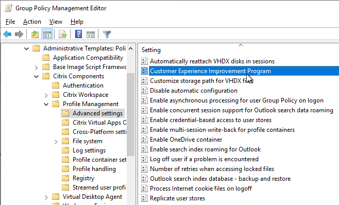Expand the Citrix Workspace node
339x205 pixels.
(x=46, y=95)
